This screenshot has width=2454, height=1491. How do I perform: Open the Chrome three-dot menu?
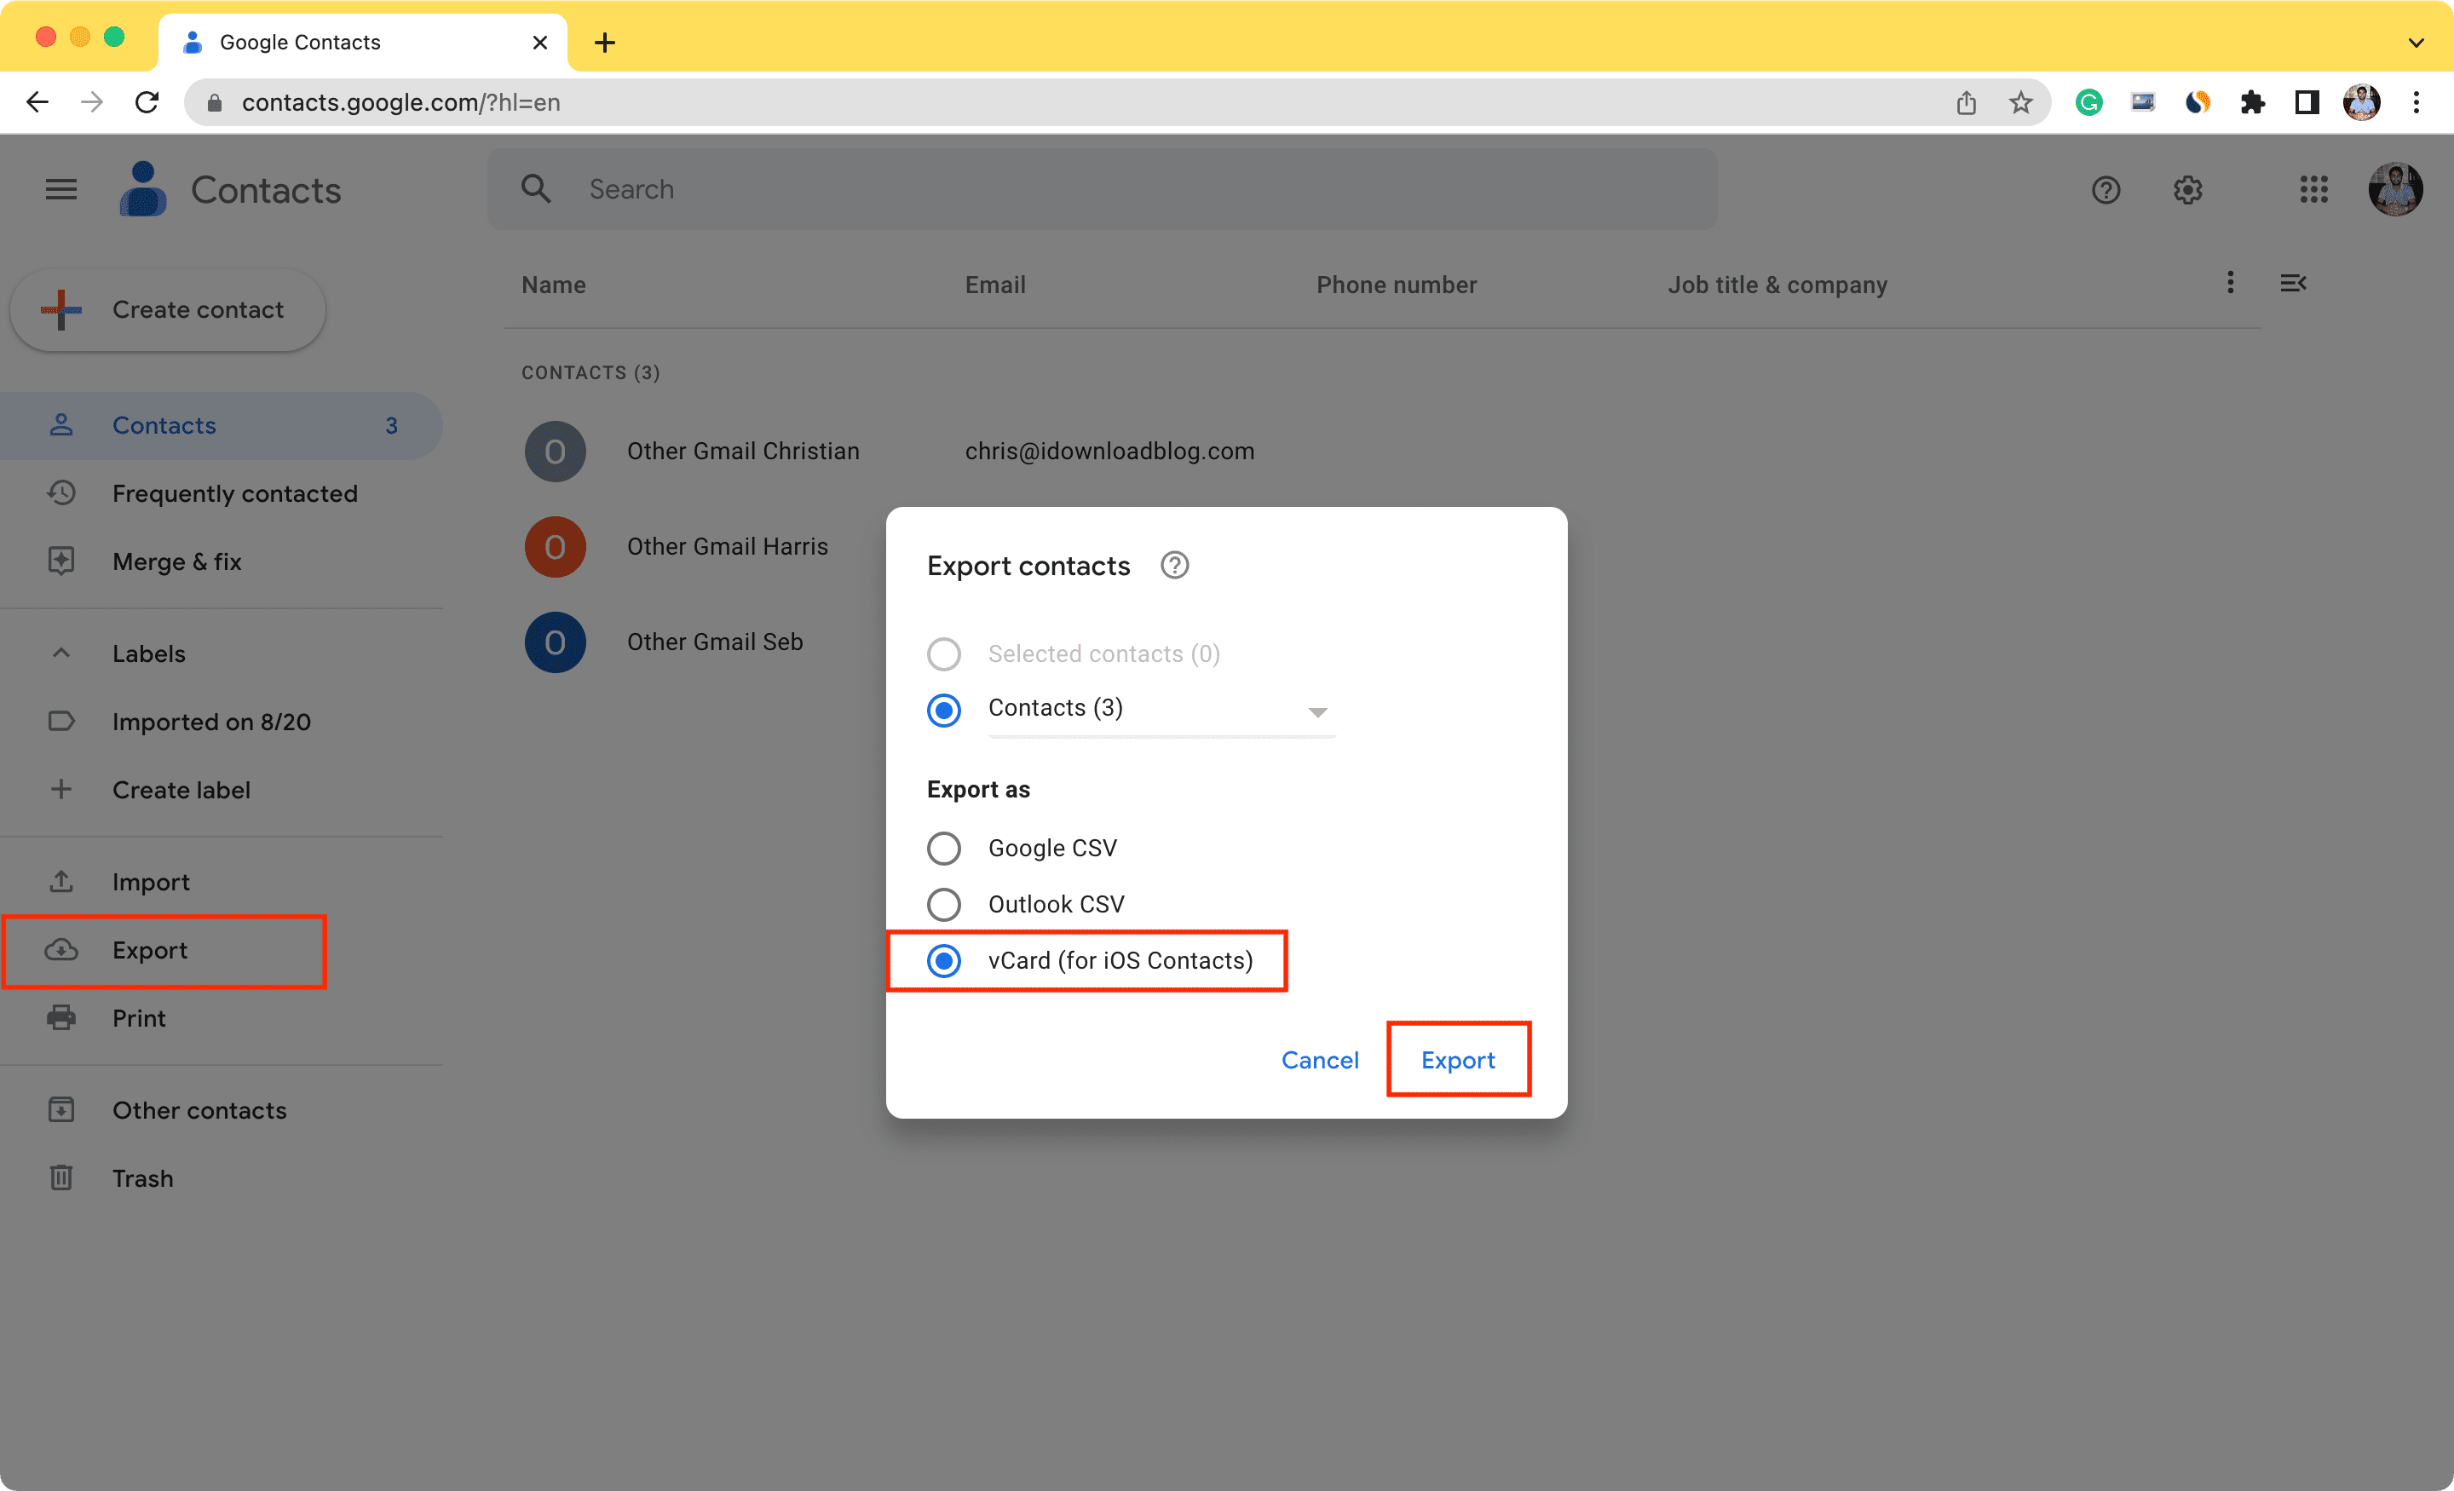point(2417,102)
